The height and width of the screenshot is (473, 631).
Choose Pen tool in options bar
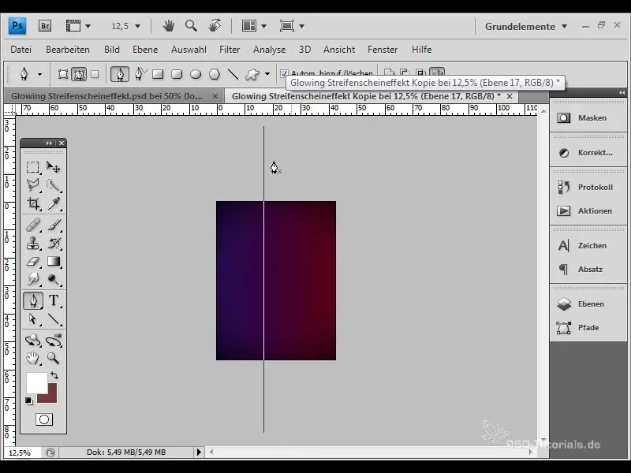coord(120,74)
